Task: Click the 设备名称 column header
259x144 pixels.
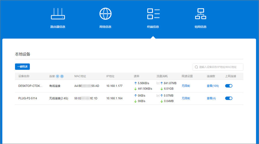Action: point(24,76)
